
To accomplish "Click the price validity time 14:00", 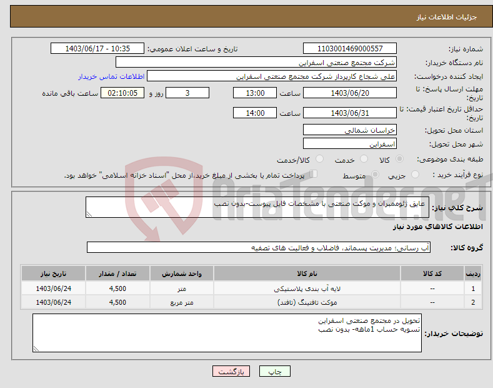I will [255, 113].
